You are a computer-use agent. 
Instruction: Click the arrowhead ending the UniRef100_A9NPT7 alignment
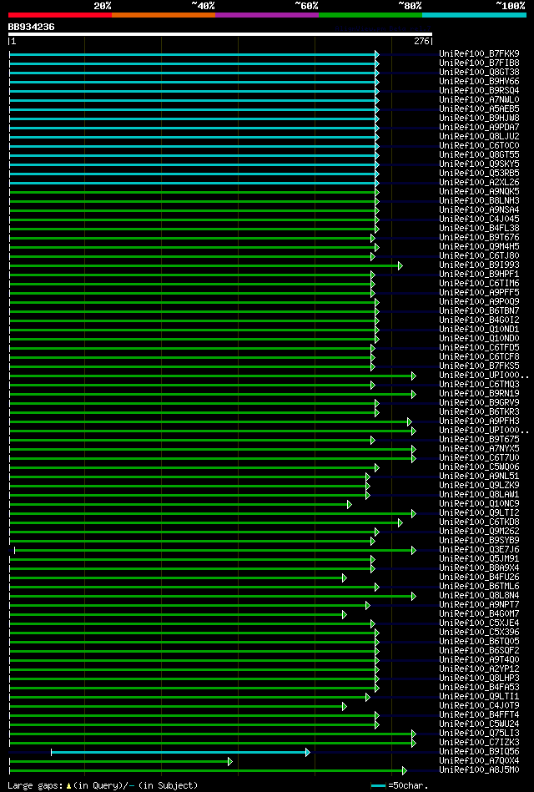tap(368, 605)
